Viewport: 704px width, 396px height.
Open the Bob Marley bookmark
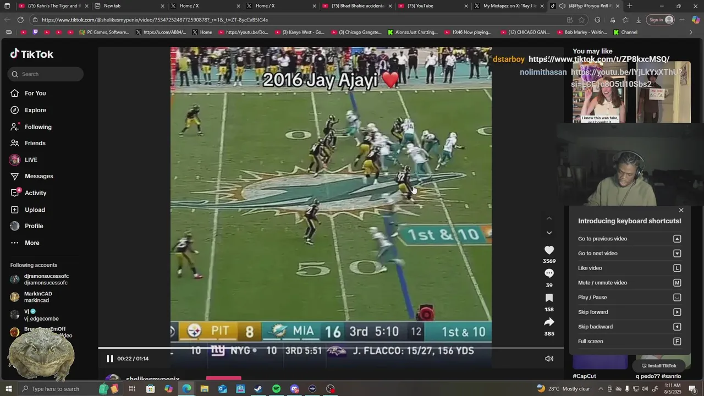(x=582, y=32)
